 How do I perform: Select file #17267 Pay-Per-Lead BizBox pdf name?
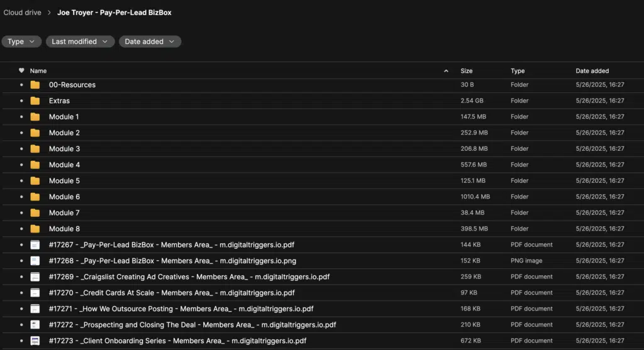point(172,245)
